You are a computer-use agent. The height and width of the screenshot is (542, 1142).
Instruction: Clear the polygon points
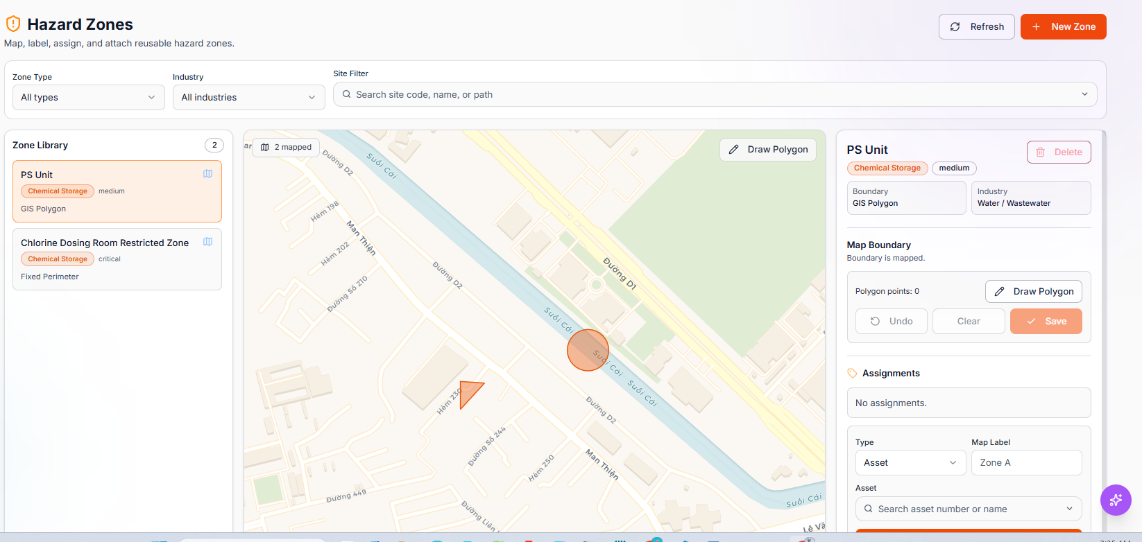click(x=969, y=321)
